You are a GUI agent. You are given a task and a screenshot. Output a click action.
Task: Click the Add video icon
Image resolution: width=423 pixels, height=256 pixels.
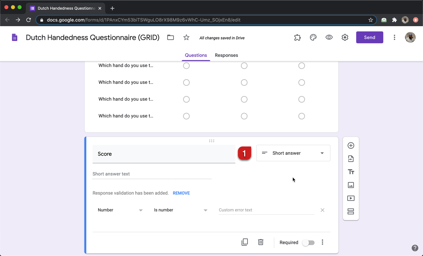tap(351, 198)
